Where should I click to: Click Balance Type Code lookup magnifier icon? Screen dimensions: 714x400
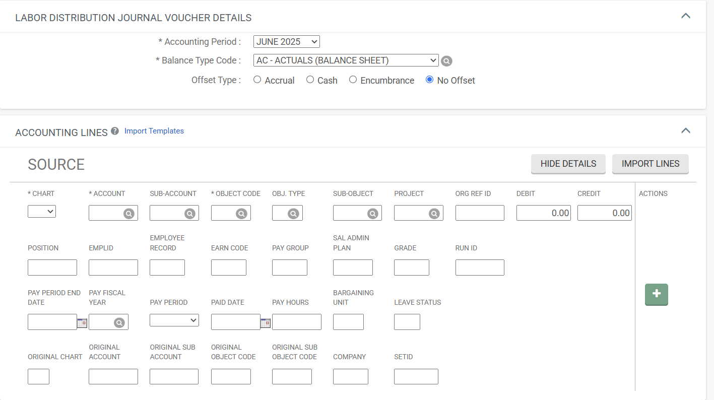coord(446,61)
